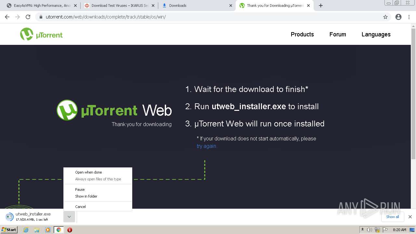Viewport: 416px width, 234px height.
Task: Click the taskbar clock showing 8:20 AM
Action: [399, 230]
